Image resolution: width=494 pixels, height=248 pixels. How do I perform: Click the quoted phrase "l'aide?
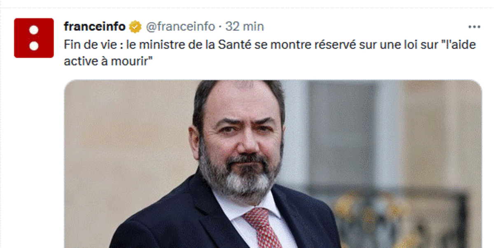(x=456, y=45)
